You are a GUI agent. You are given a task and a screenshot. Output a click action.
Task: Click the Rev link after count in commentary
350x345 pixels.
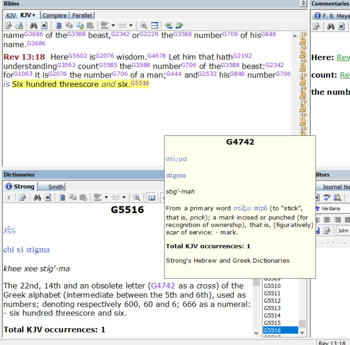pos(345,75)
